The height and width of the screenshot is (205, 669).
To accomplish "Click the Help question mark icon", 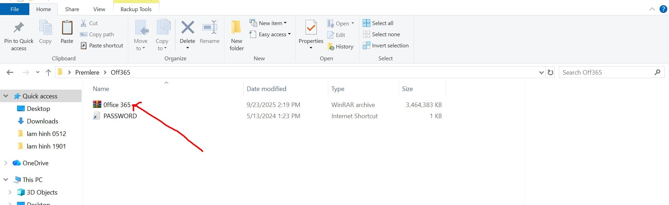I will click(663, 9).
